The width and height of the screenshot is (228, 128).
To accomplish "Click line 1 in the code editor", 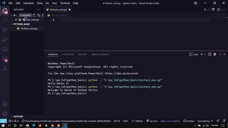I will coord(135,20).
